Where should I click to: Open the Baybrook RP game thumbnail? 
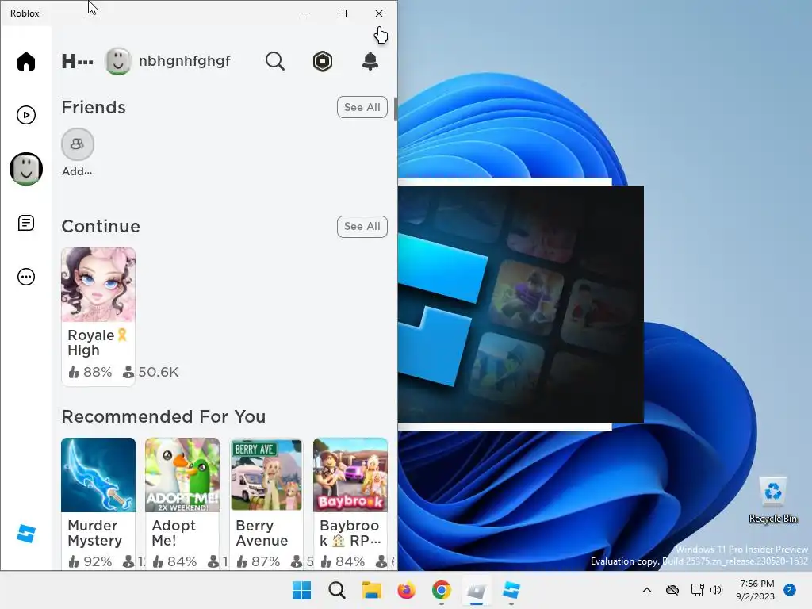(350, 475)
